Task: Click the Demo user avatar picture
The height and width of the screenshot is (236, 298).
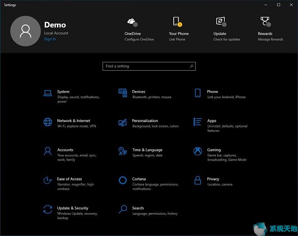Action: [26, 31]
